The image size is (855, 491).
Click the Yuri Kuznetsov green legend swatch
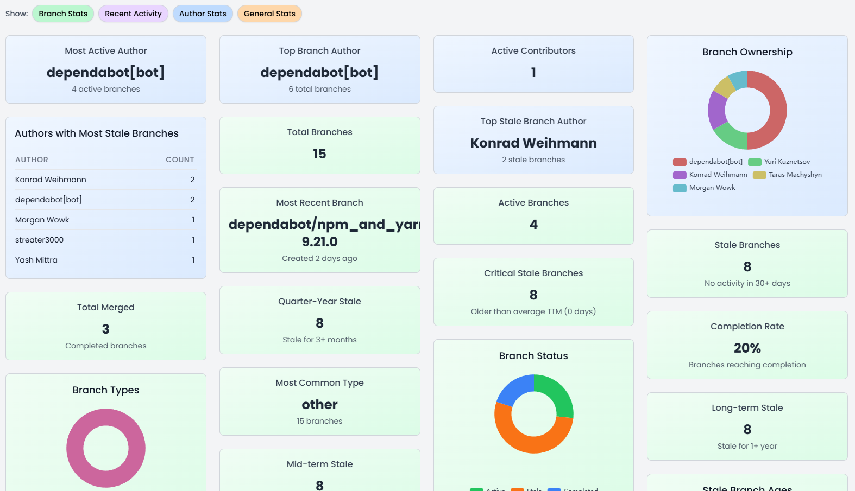pyautogui.click(x=755, y=162)
